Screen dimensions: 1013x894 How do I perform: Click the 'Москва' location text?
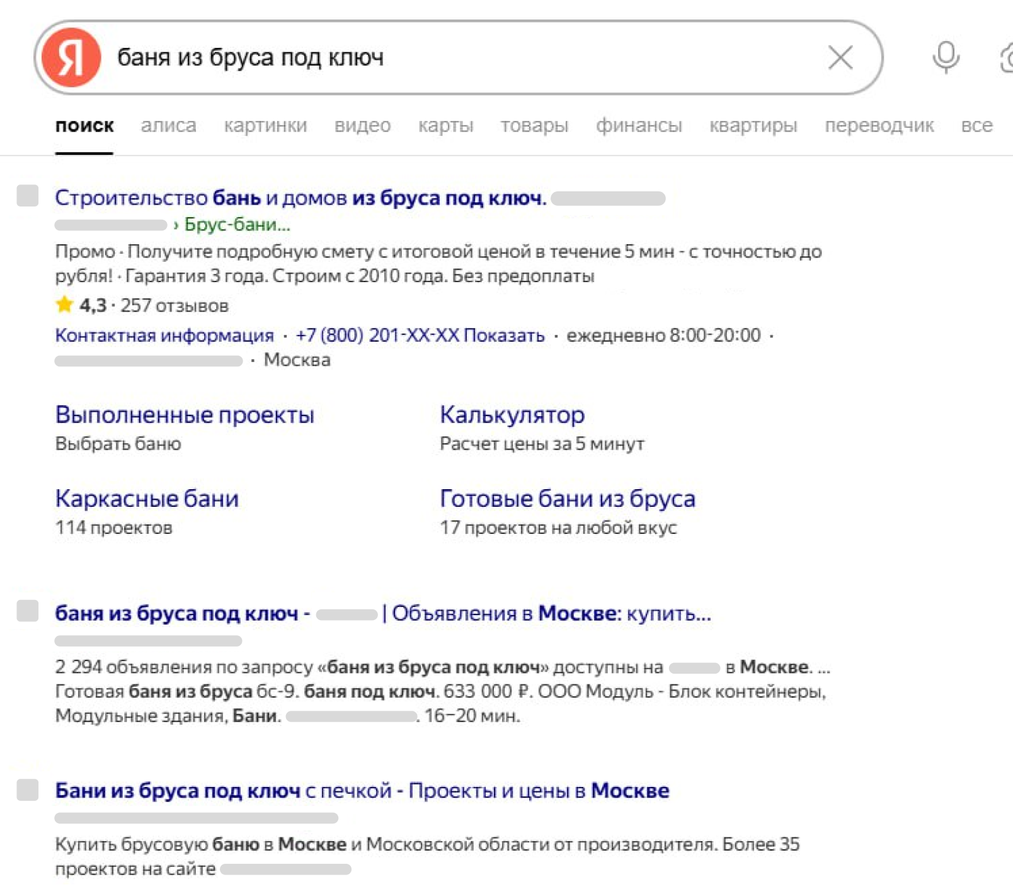(297, 360)
